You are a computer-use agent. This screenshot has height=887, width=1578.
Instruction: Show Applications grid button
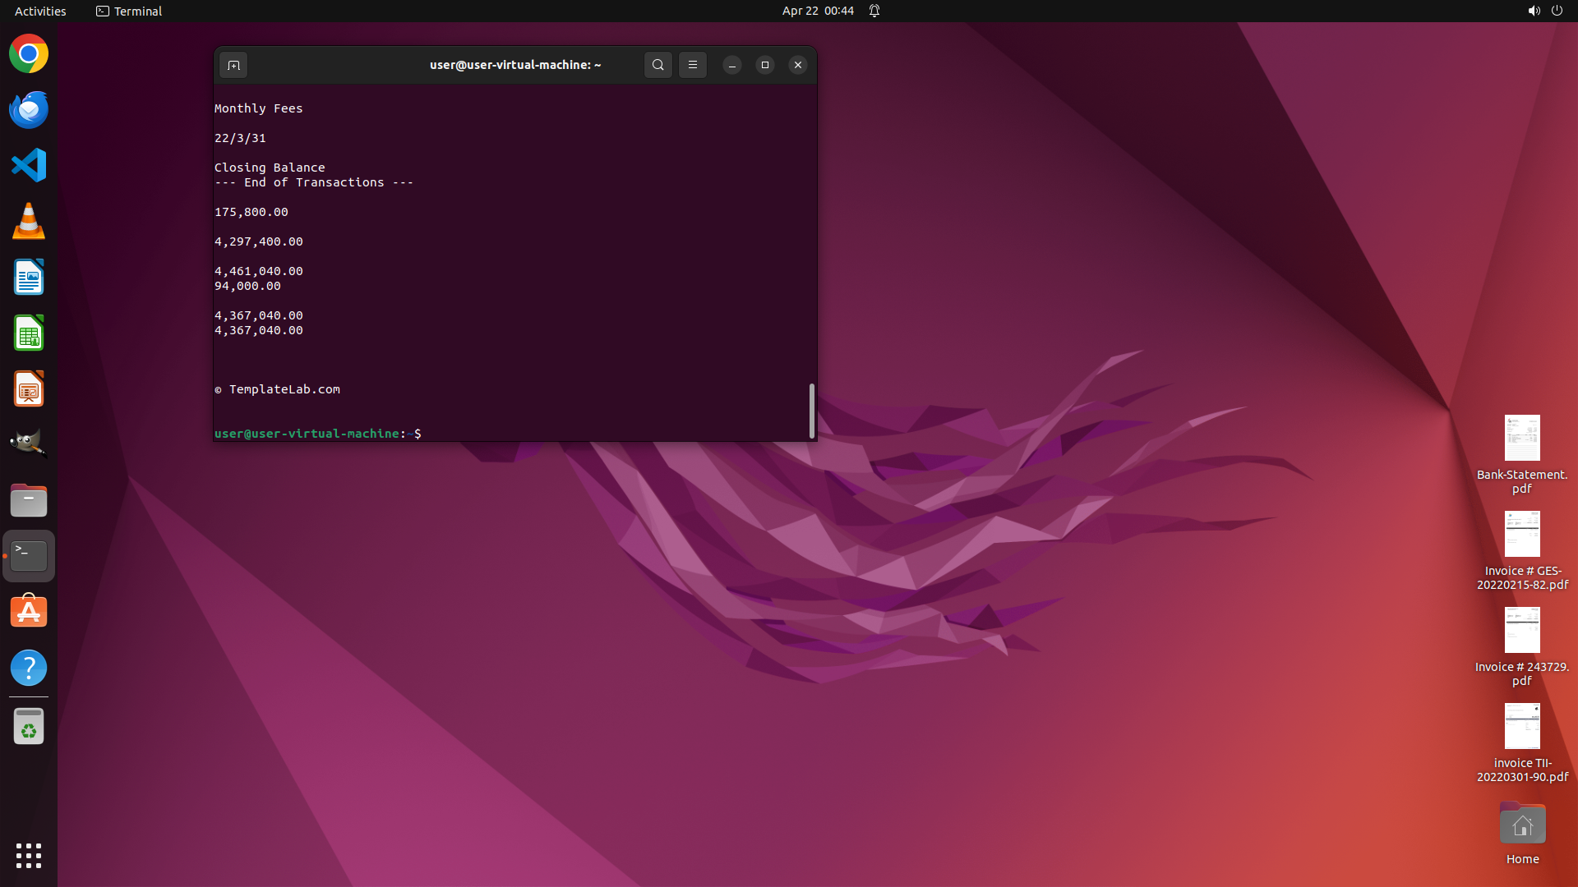(29, 855)
